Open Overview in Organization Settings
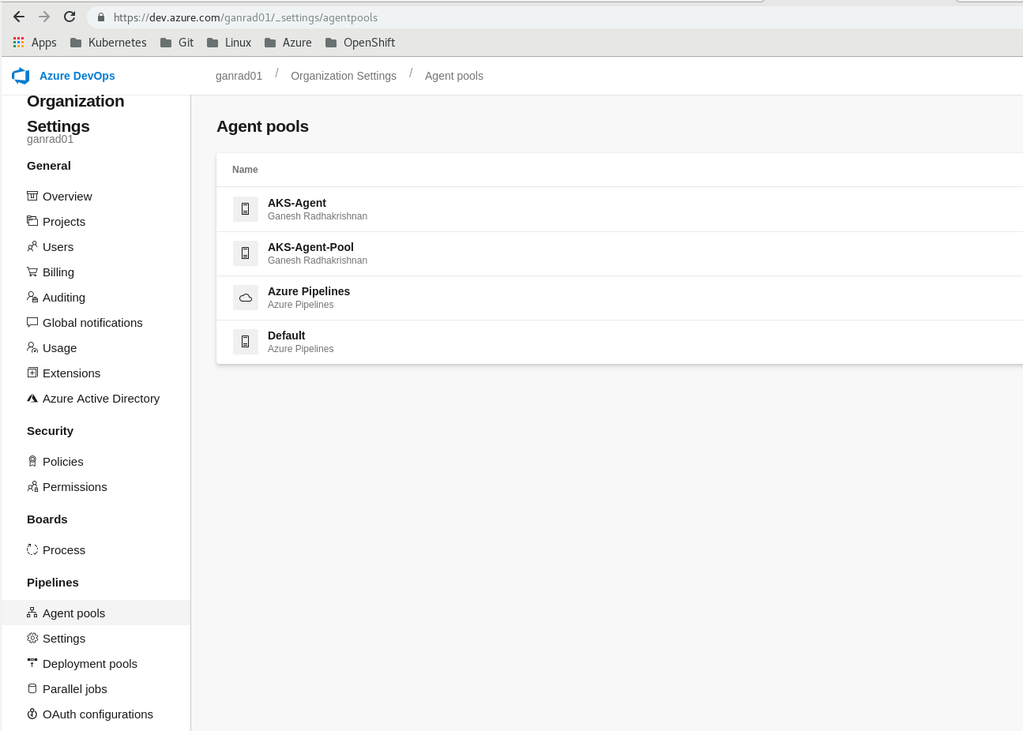 click(67, 197)
